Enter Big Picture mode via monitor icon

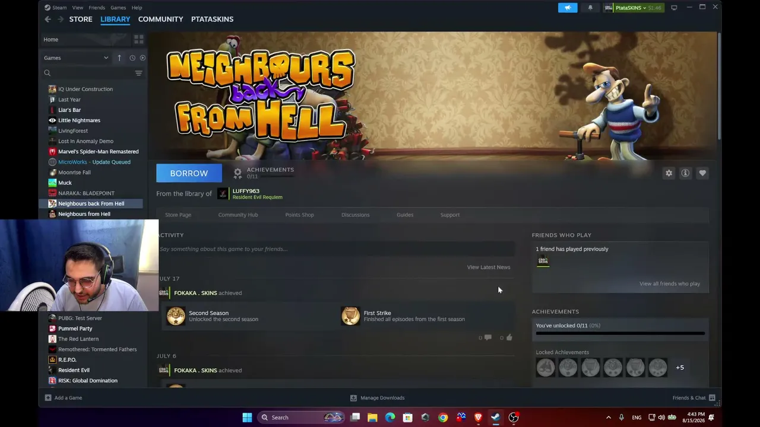[x=674, y=8]
